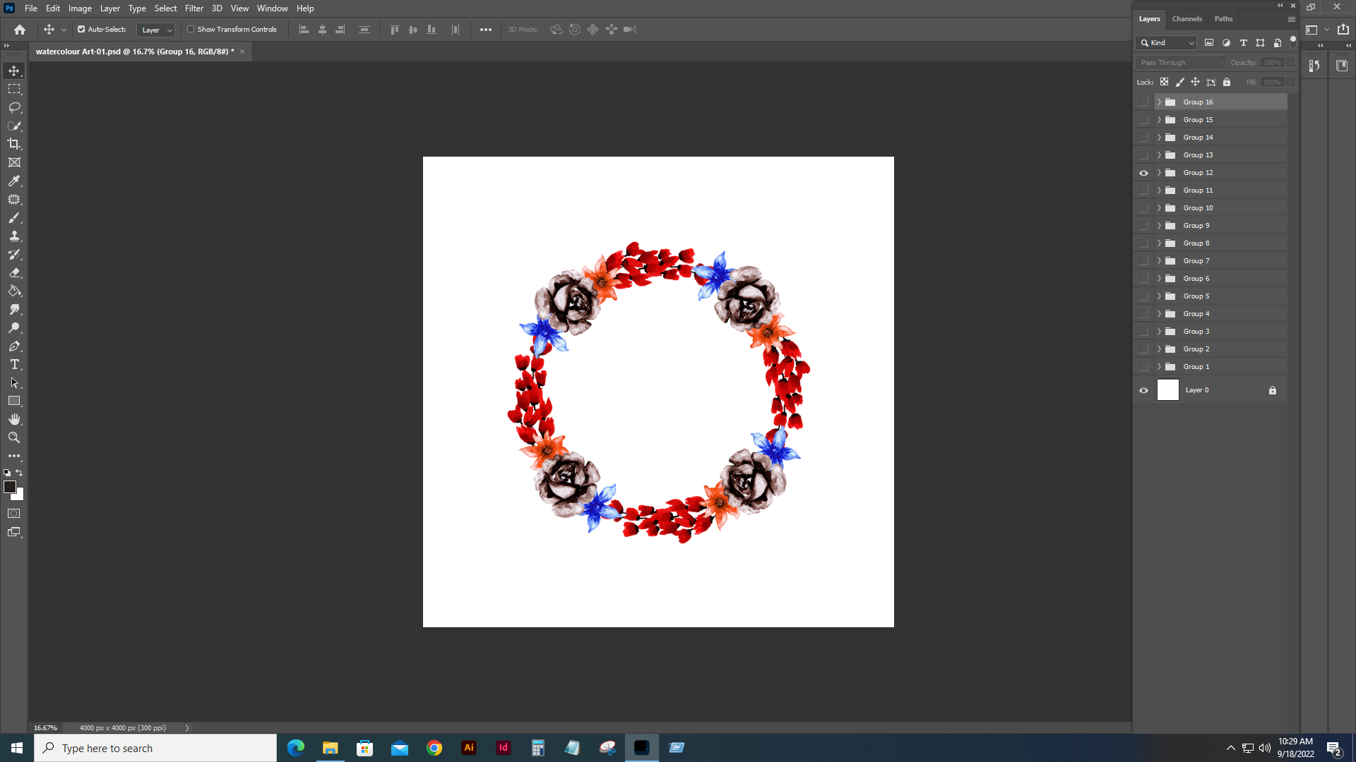The height and width of the screenshot is (762, 1356).
Task: Enable Show Transform Controls checkbox
Action: point(191,30)
